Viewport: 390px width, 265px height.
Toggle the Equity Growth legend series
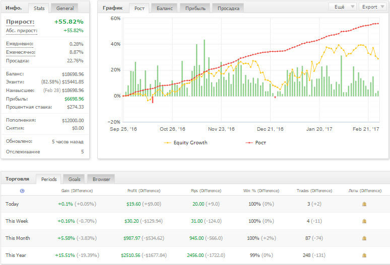point(185,143)
